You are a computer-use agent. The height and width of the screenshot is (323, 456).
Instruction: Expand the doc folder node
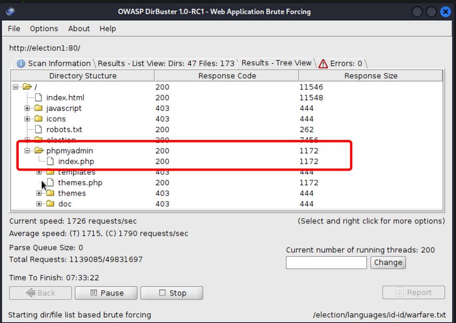point(39,204)
